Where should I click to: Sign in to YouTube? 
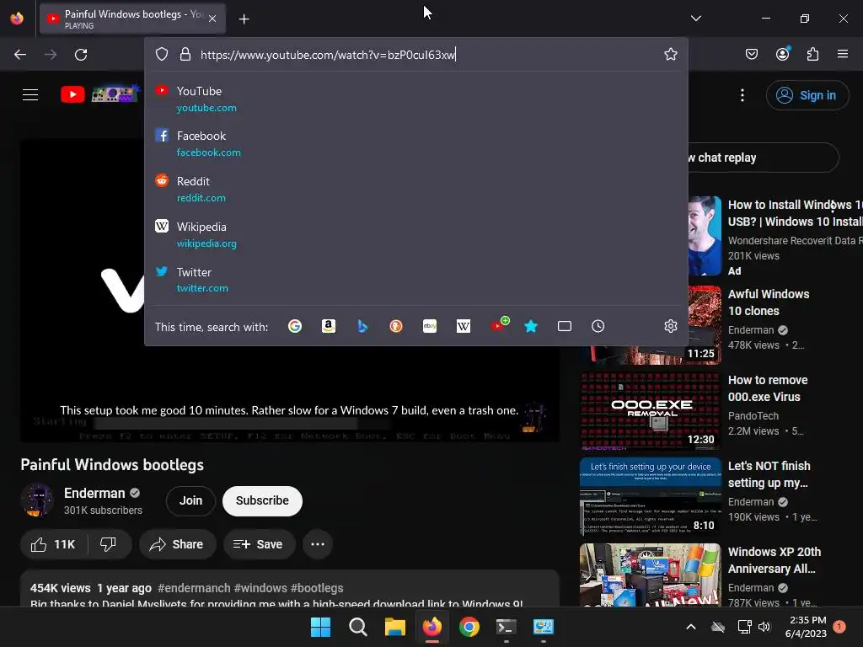coord(807,95)
